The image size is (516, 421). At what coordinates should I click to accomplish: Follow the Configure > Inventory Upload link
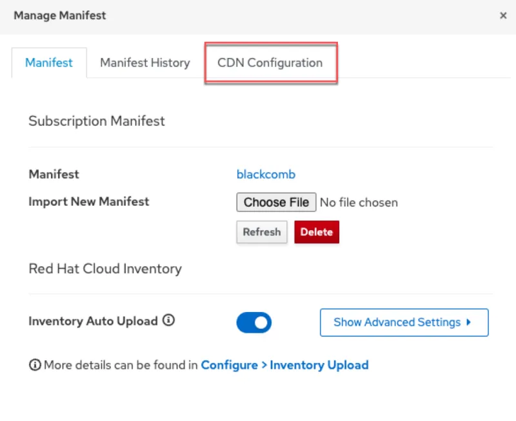(x=284, y=365)
